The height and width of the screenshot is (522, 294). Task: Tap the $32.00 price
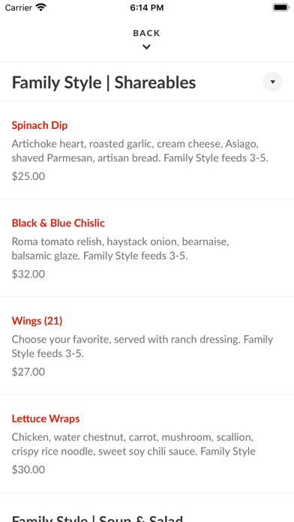28,274
